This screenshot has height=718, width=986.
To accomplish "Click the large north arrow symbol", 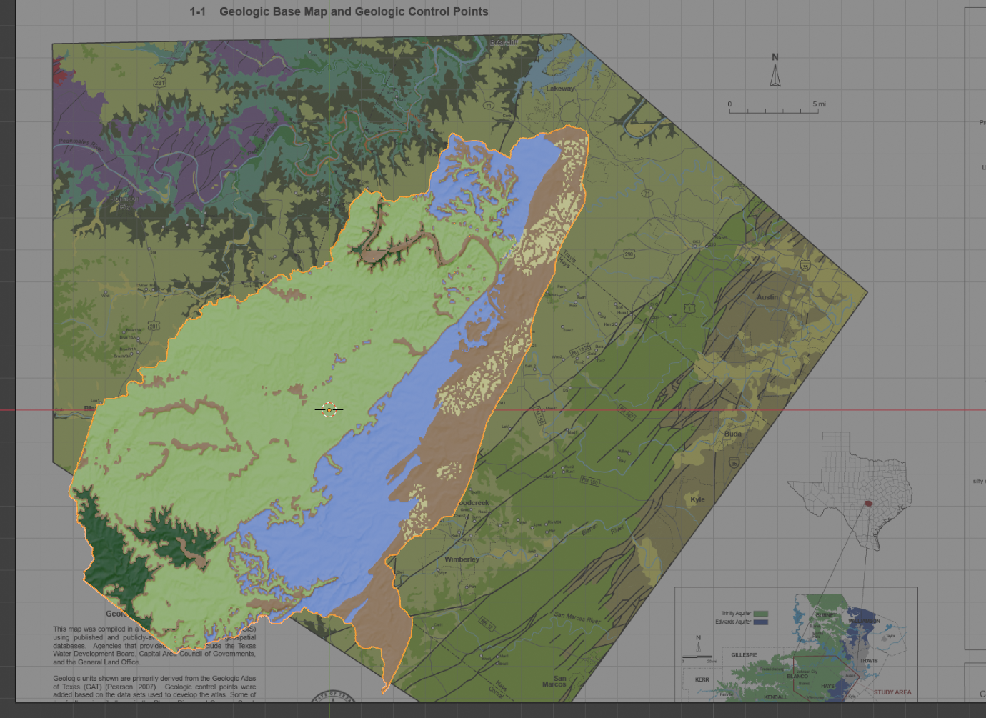I will coord(775,74).
